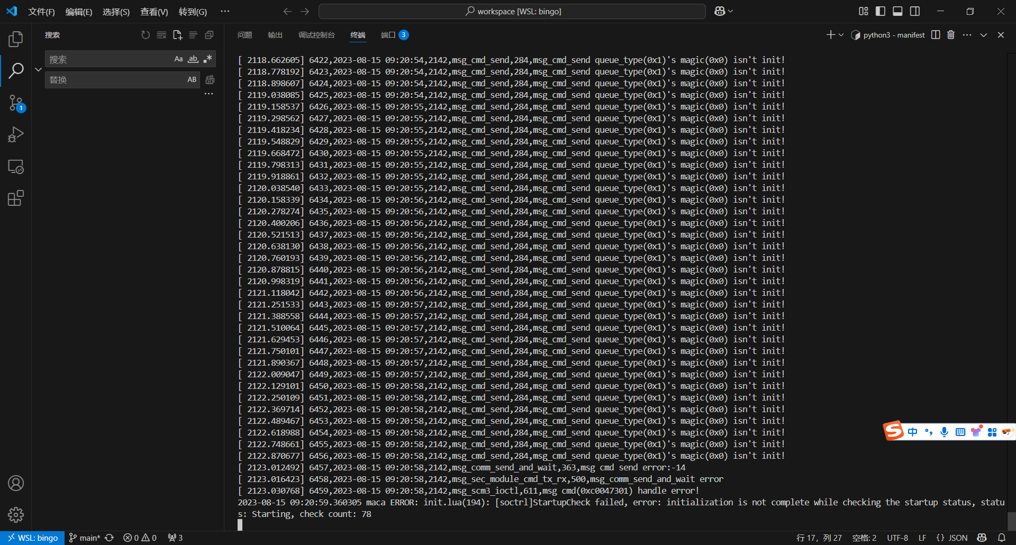Open the Explorer view in activity bar

pyautogui.click(x=16, y=39)
